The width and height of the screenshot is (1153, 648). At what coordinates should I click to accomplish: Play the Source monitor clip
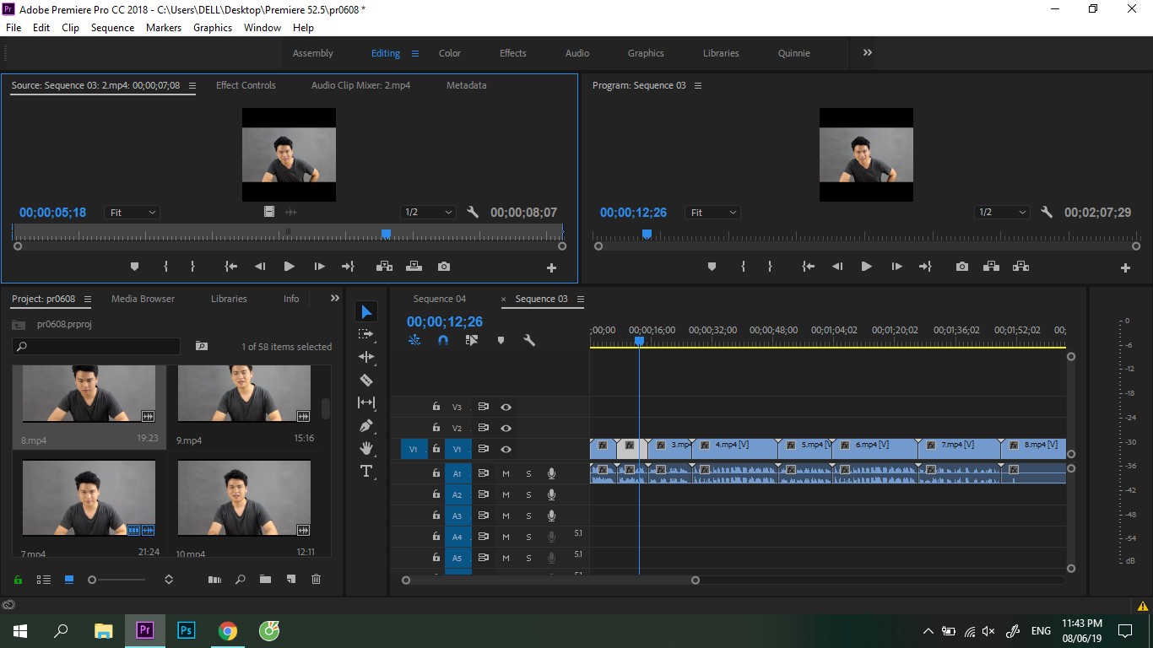[x=289, y=267]
